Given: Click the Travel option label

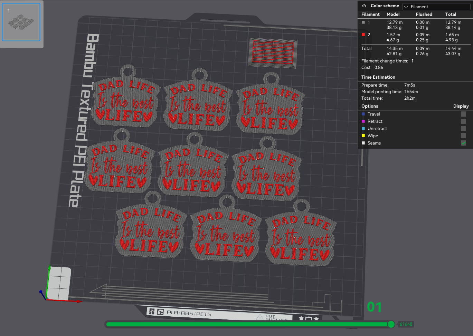Looking at the screenshot, I should tap(373, 114).
